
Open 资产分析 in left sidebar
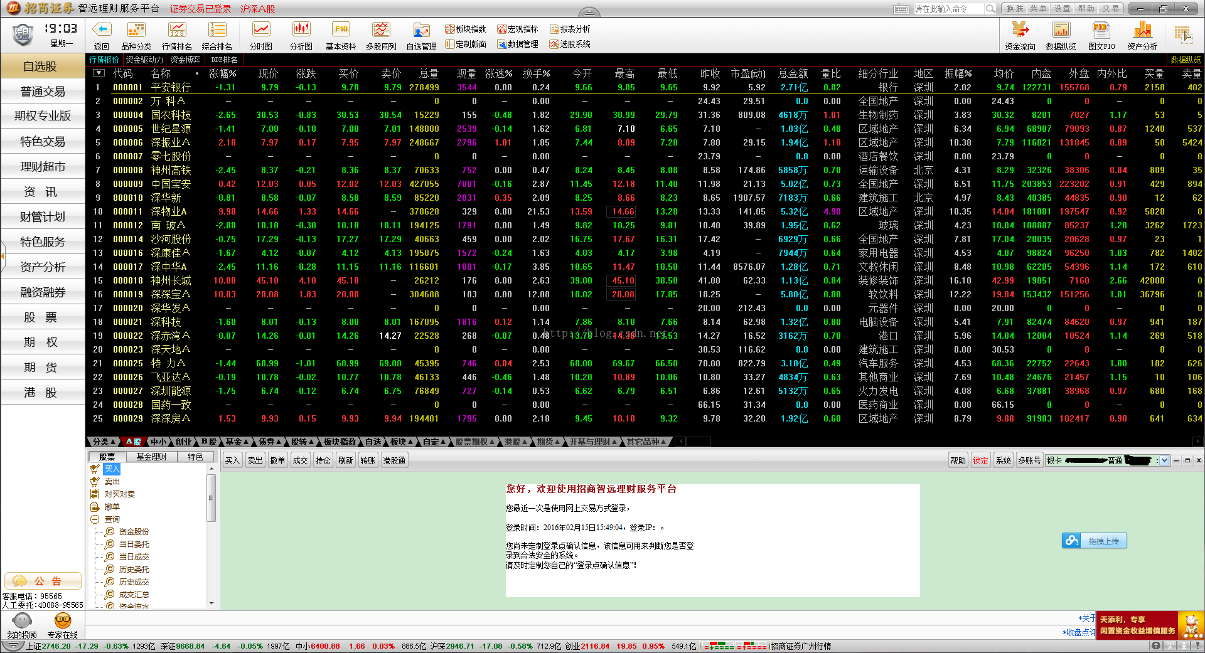[x=43, y=267]
